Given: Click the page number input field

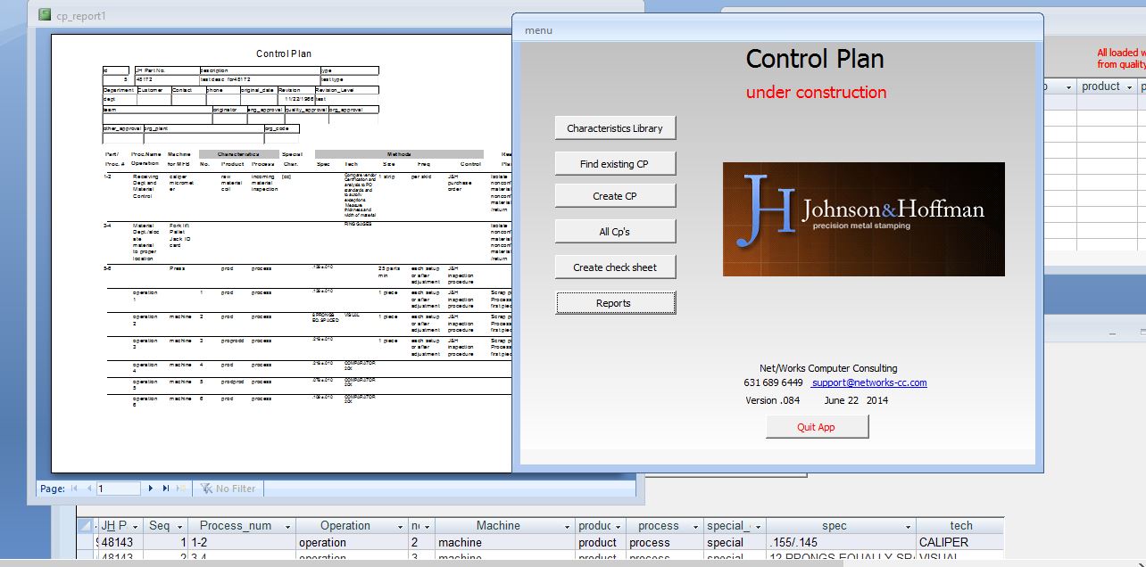Looking at the screenshot, I should click(118, 489).
